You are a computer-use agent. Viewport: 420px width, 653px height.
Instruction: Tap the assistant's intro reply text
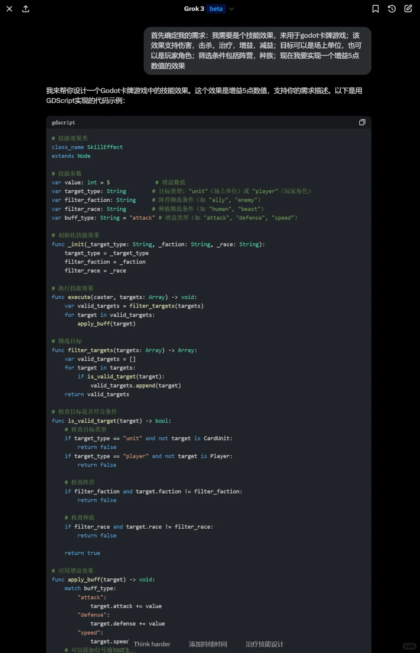click(204, 96)
